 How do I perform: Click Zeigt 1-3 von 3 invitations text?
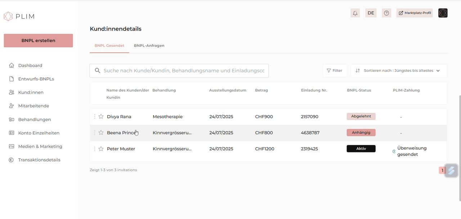[x=113, y=170]
